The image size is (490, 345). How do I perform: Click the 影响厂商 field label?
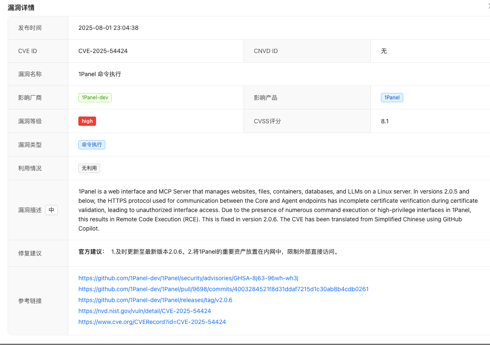29,98
